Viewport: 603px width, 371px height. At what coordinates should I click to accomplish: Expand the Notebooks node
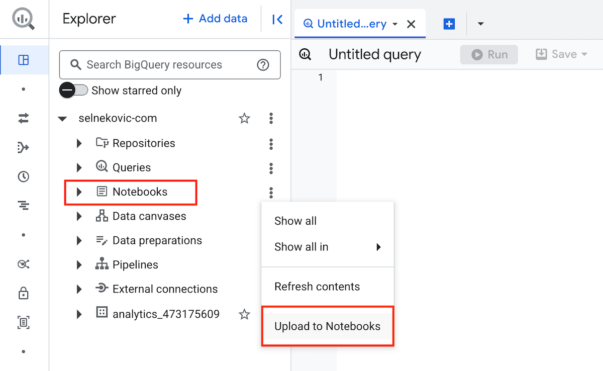coord(79,192)
